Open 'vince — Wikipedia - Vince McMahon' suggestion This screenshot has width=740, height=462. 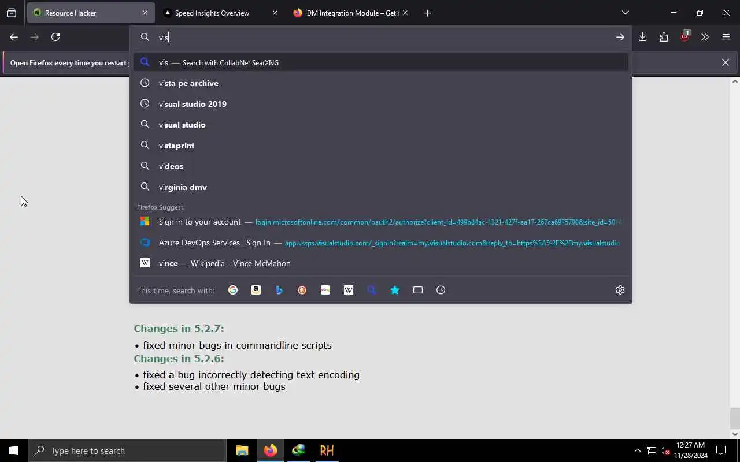381,263
